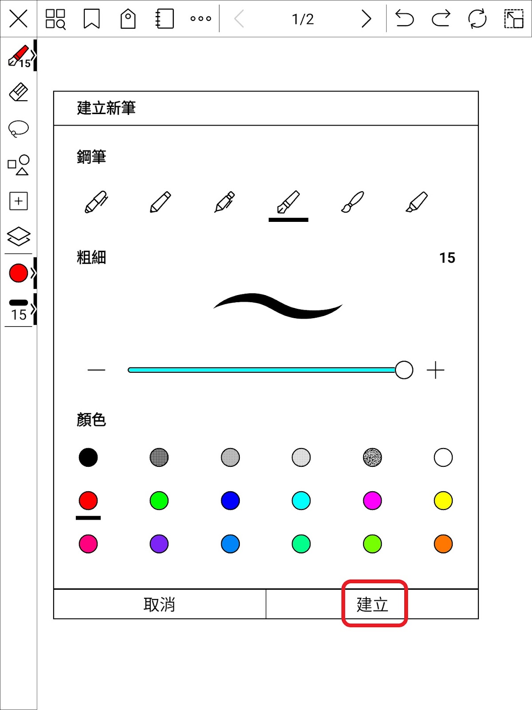Choose the paintbrush pen type
The width and height of the screenshot is (532, 710).
tap(352, 202)
